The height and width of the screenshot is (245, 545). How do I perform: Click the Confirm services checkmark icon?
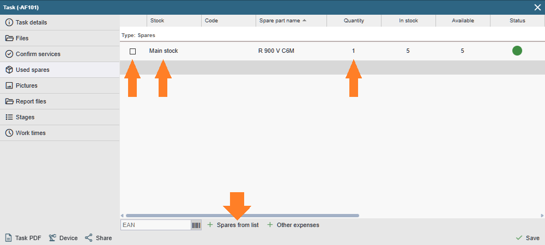pyautogui.click(x=9, y=54)
